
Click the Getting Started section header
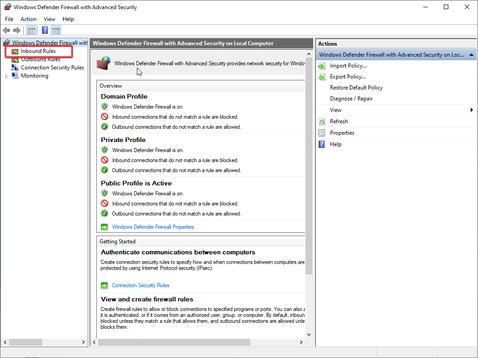(117, 242)
